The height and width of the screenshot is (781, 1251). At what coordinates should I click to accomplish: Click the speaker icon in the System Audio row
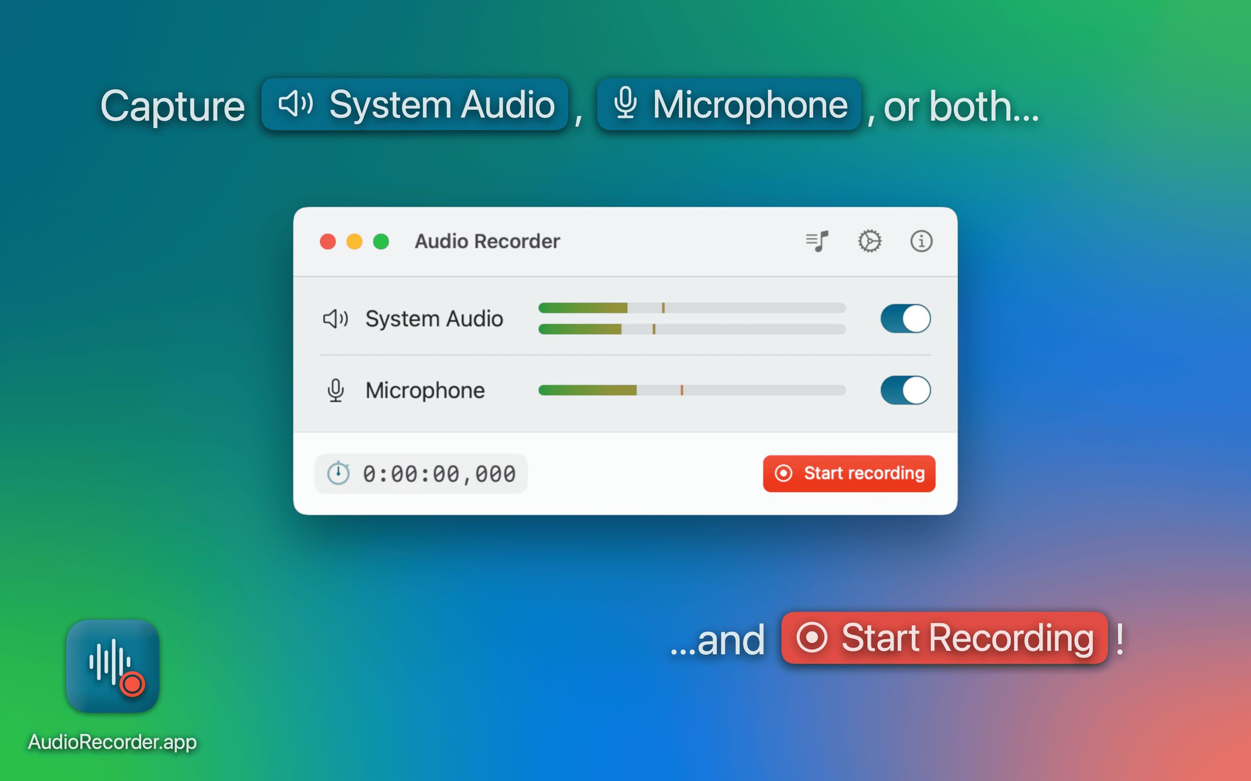(336, 319)
